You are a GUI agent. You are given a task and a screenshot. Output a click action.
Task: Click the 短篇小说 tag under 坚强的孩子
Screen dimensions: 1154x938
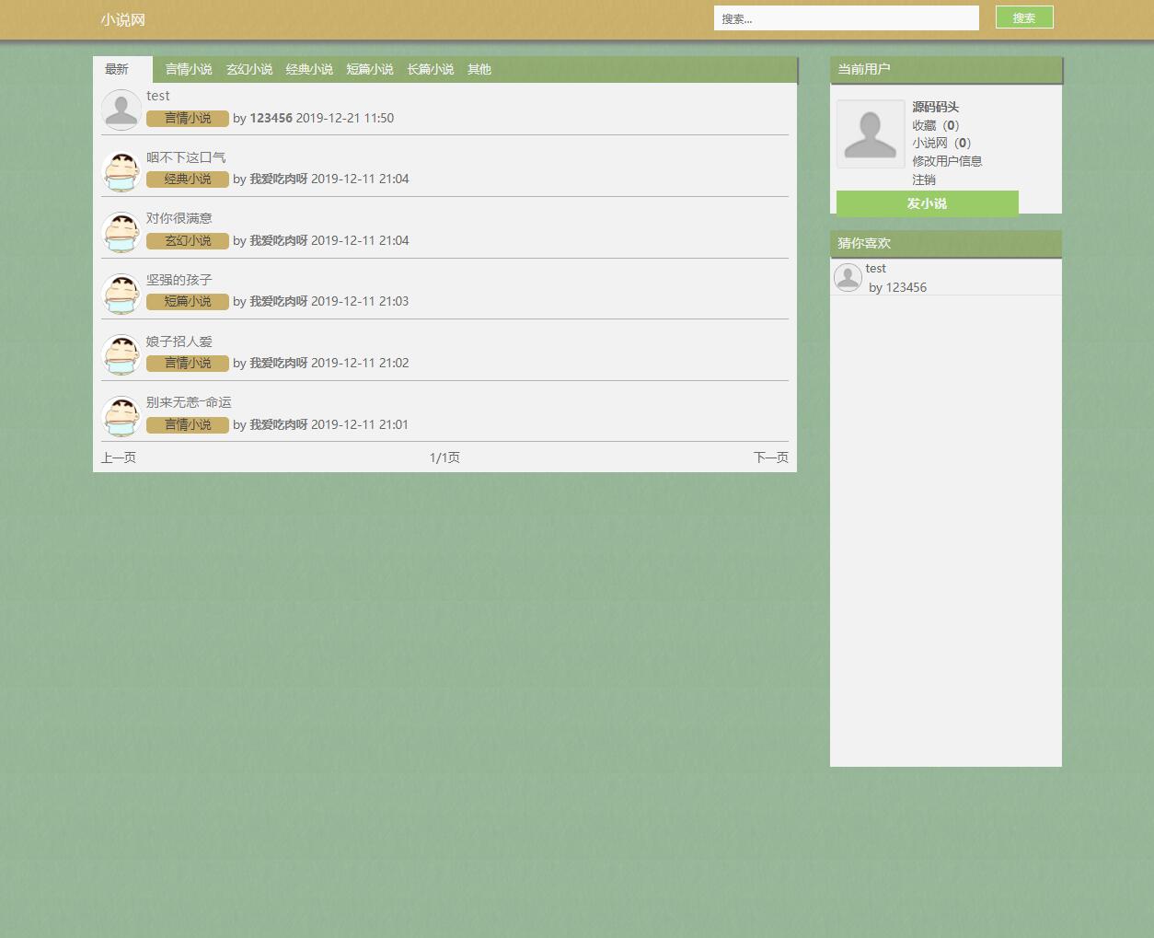[x=188, y=302]
